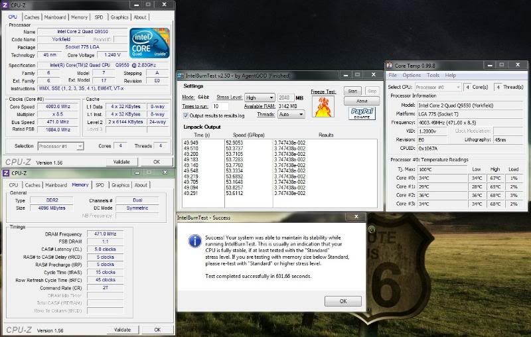Open SPD tab in top CPU-Z window

[x=99, y=17]
